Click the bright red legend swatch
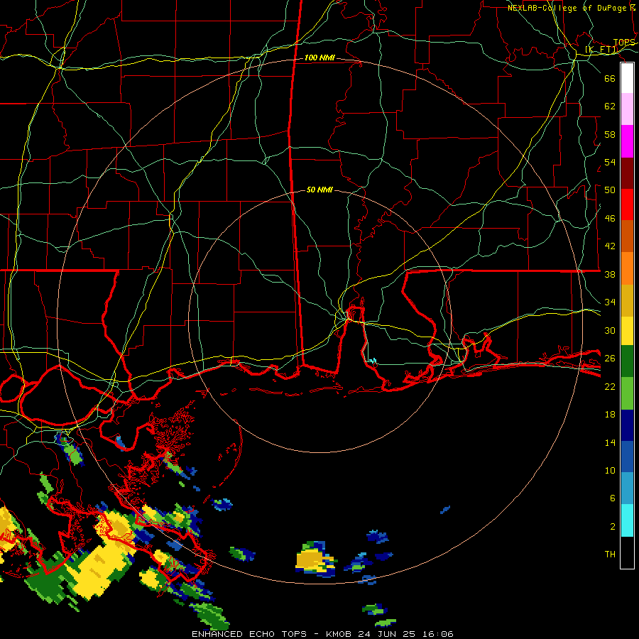This screenshot has height=639, width=639. (x=627, y=204)
